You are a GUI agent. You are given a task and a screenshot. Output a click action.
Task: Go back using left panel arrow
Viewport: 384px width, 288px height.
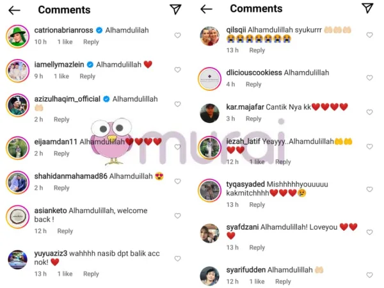(x=14, y=10)
